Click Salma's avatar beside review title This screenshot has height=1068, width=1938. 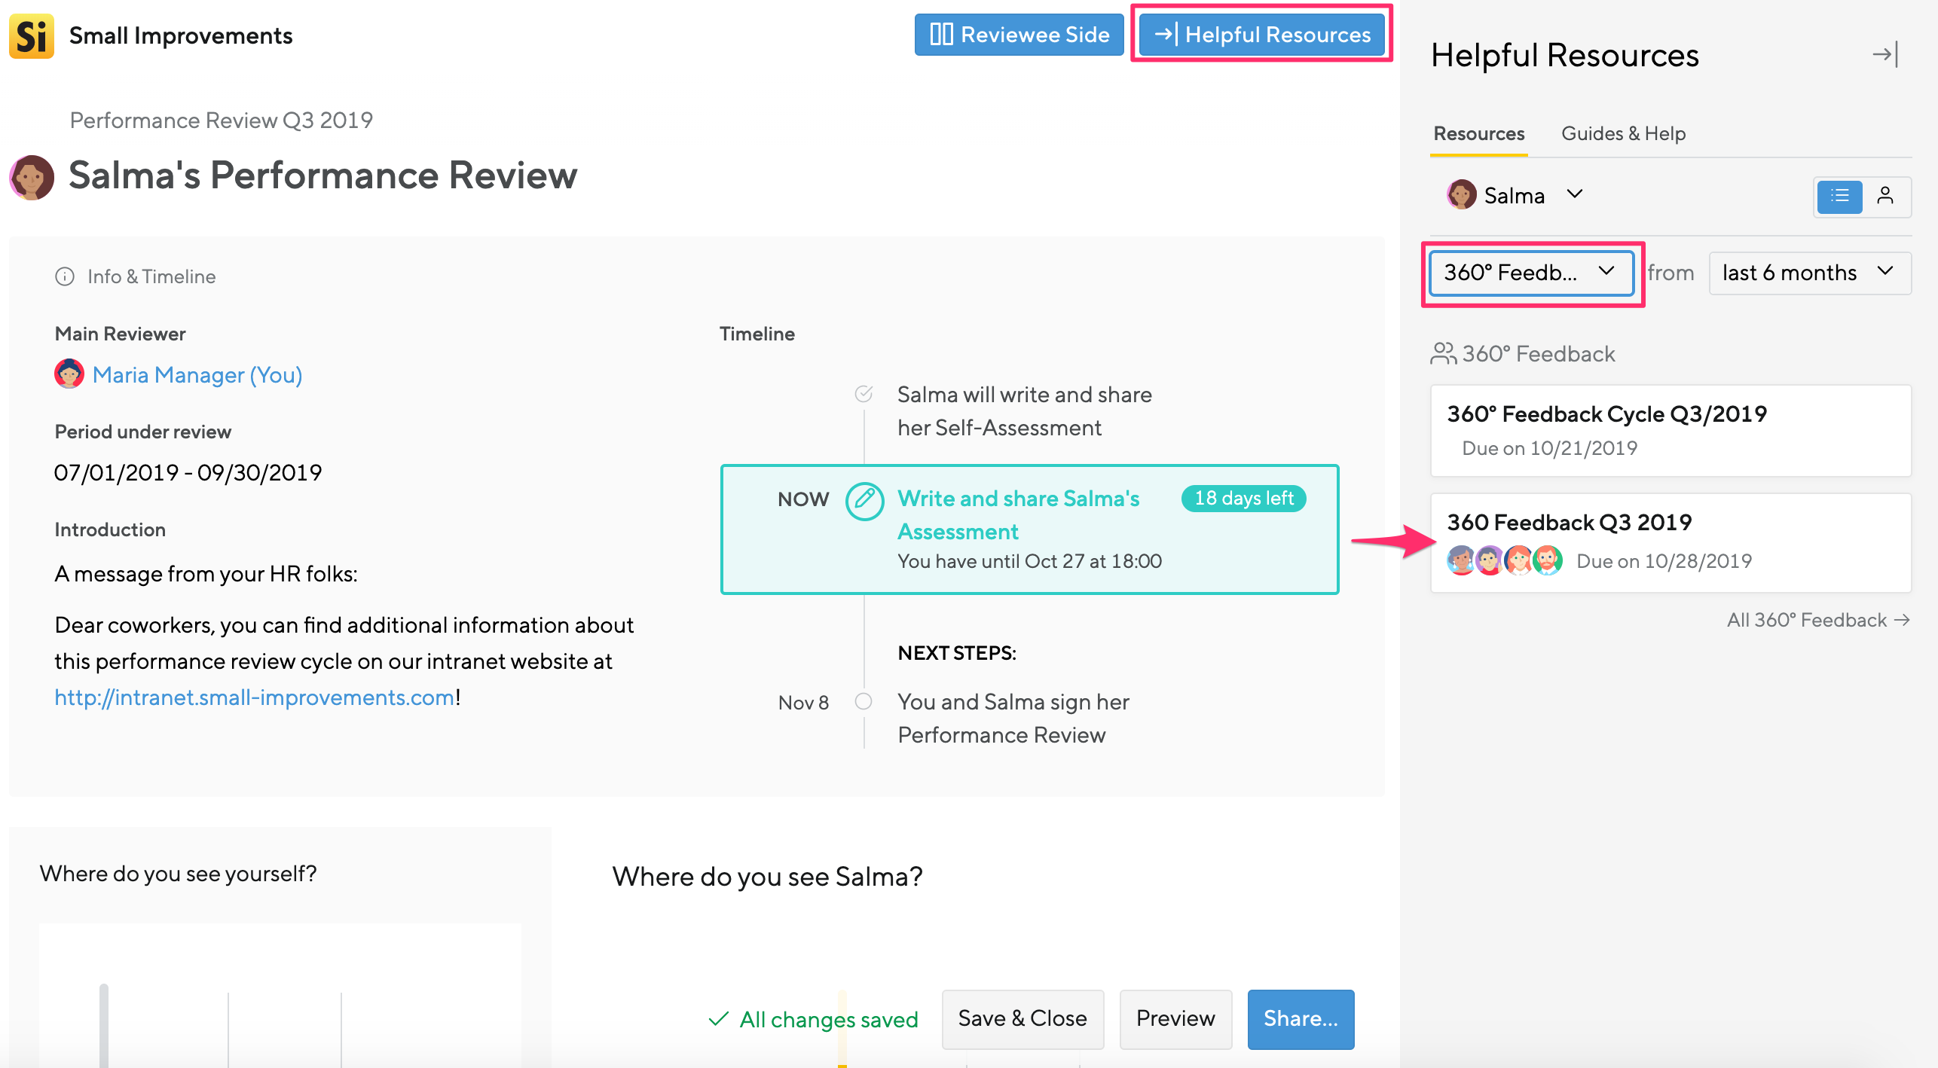32,177
